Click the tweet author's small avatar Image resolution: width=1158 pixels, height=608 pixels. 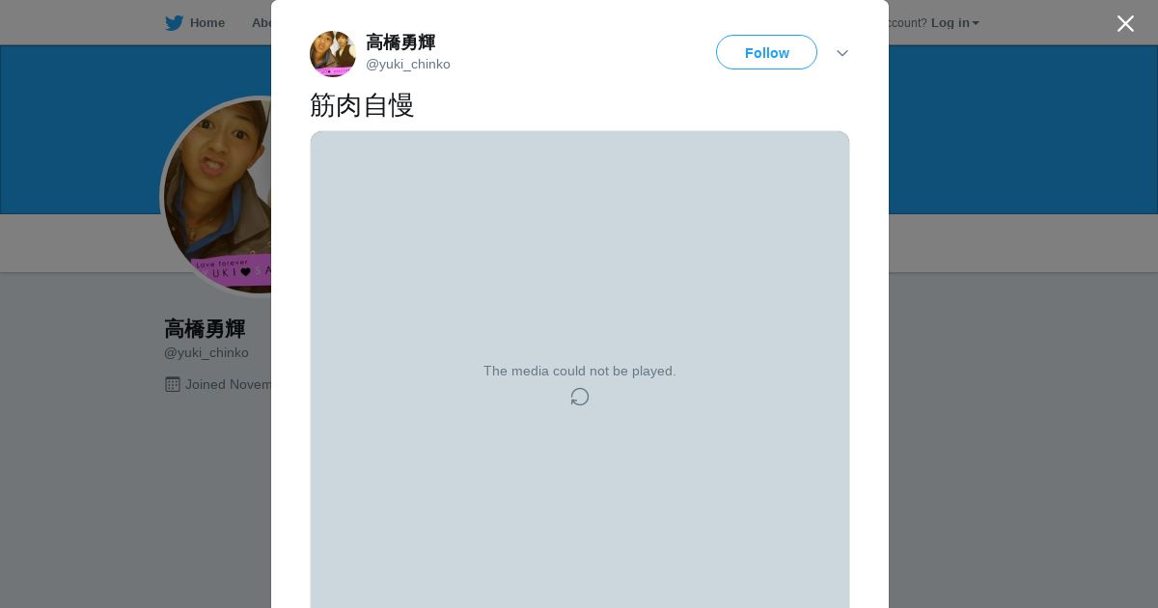click(333, 53)
